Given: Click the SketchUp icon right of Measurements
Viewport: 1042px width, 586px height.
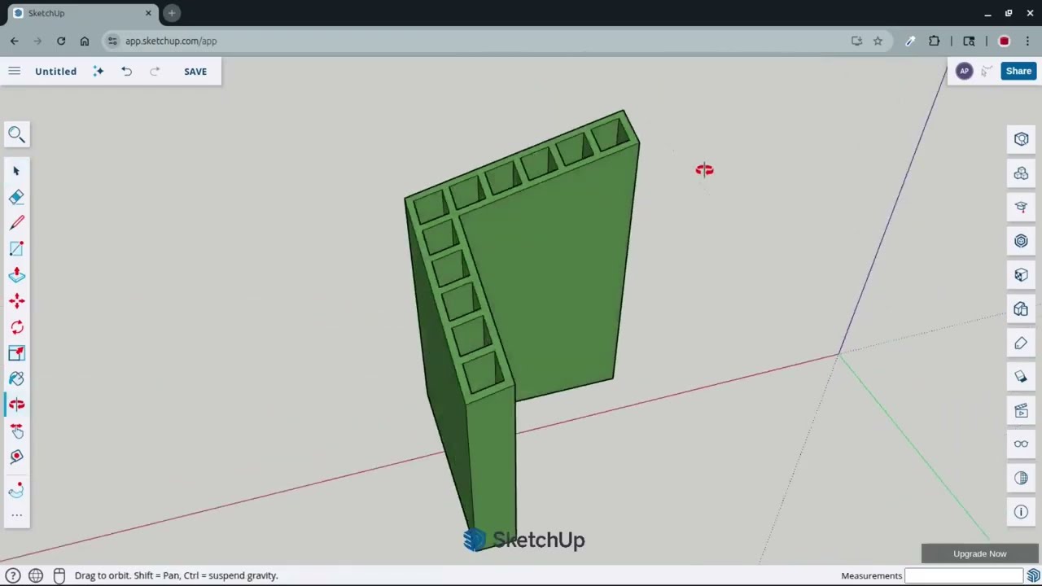Looking at the screenshot, I should (x=1033, y=575).
